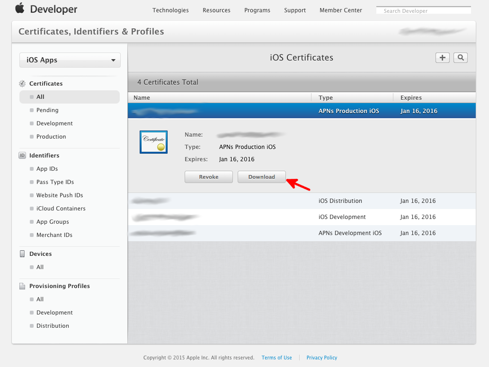Viewport: 489px width, 367px height.
Task: Select the iOS Distribution certificate row
Action: [x=302, y=201]
